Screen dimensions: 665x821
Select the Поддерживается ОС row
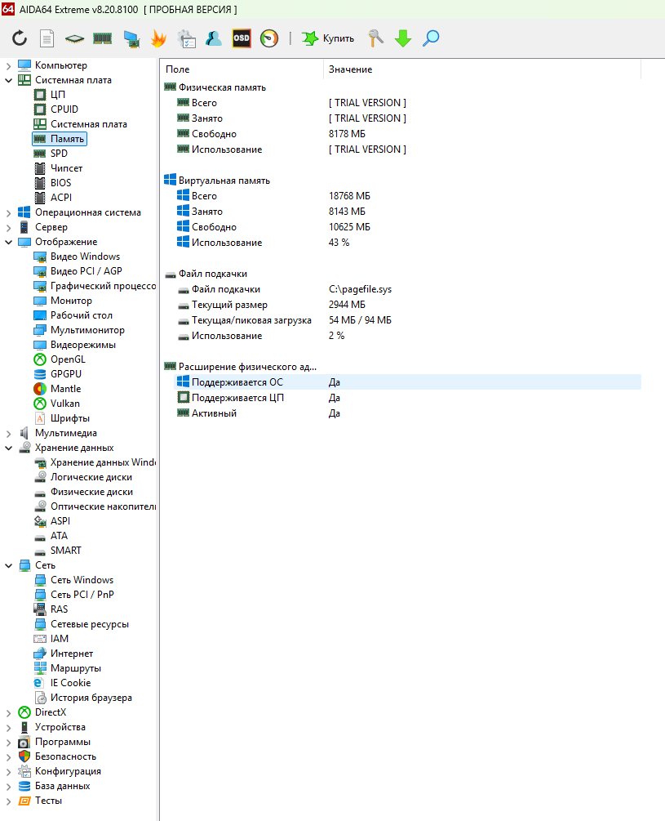(407, 382)
